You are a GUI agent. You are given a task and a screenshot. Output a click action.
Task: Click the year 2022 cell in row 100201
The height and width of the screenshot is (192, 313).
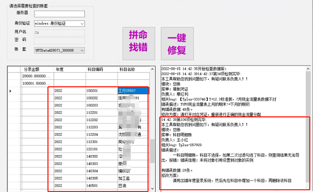[70, 91]
